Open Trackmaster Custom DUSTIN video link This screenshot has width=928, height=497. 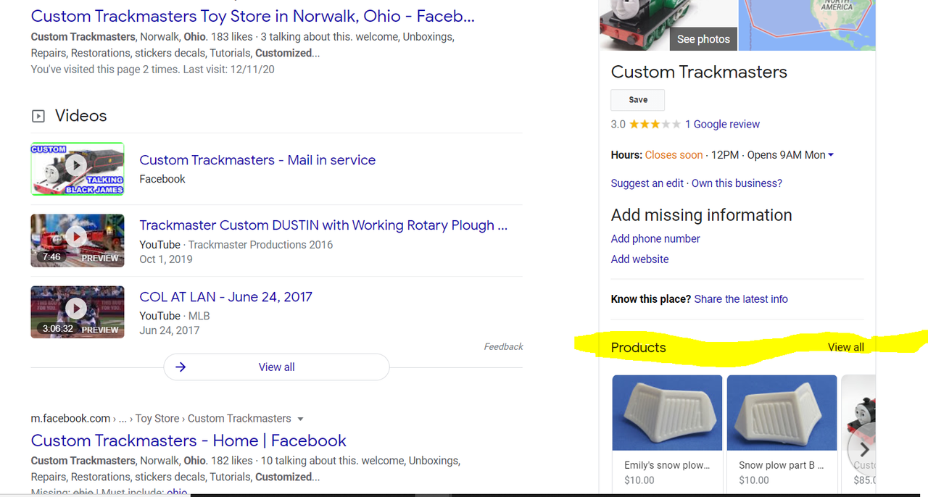(x=323, y=225)
